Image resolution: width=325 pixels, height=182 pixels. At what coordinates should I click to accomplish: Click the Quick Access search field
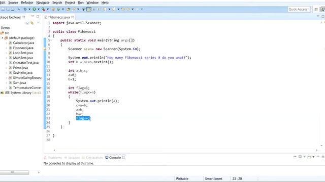[299, 9]
